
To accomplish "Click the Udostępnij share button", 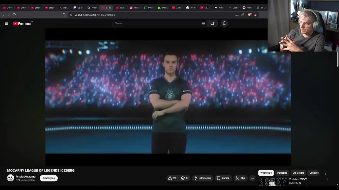I will (x=202, y=178).
